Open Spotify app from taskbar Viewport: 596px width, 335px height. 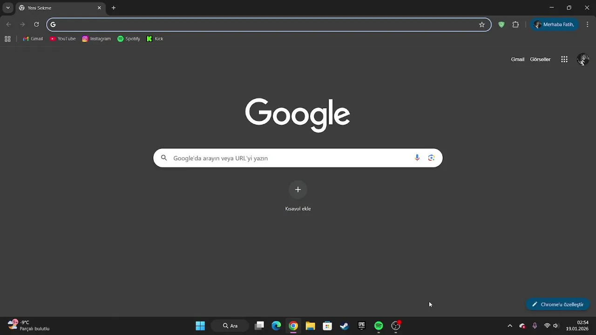click(379, 326)
